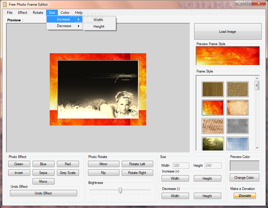This screenshot has width=268, height=208.
Task: Click the Flip button
Action: 104,173
